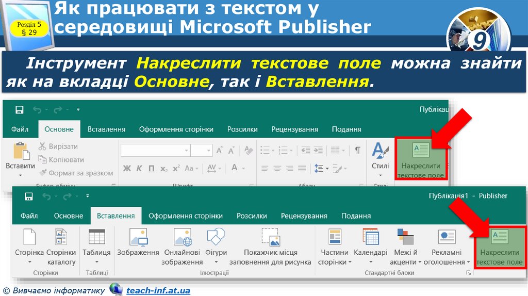
Task: Toggle the paragraph marks ¶ button
Action: click(x=358, y=150)
